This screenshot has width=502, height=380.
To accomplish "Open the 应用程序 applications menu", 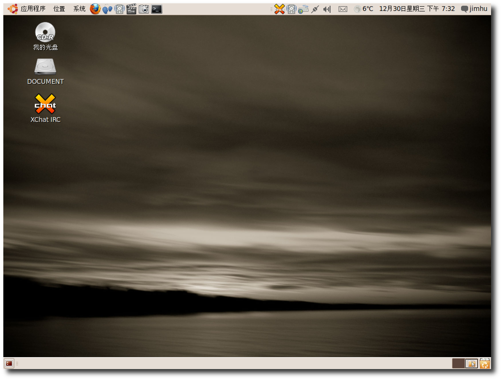I will click(33, 9).
